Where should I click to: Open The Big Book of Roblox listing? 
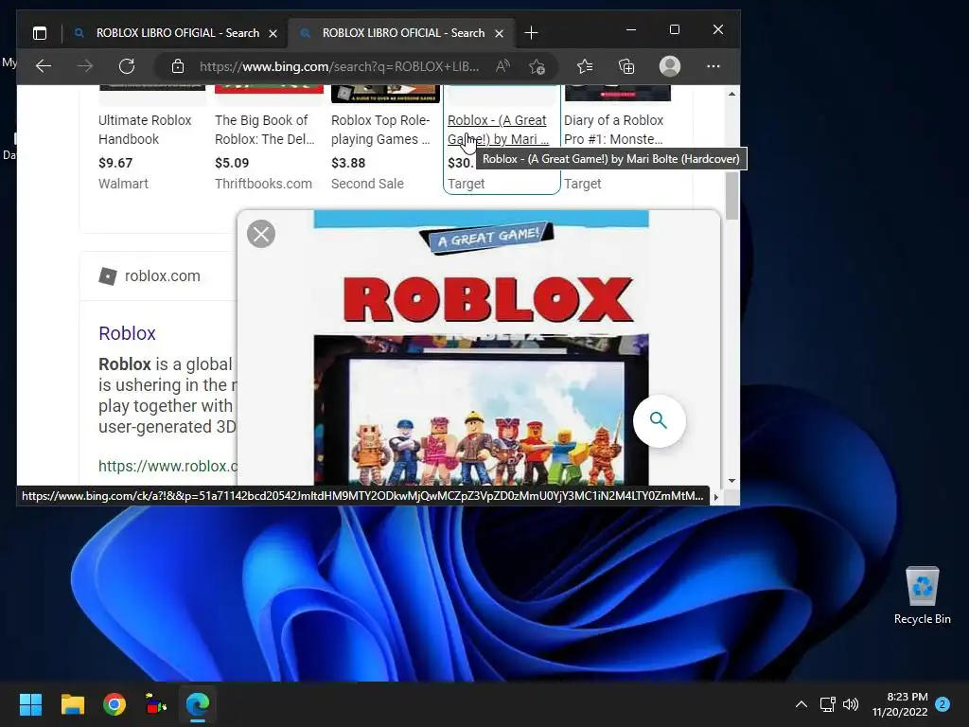click(x=264, y=130)
